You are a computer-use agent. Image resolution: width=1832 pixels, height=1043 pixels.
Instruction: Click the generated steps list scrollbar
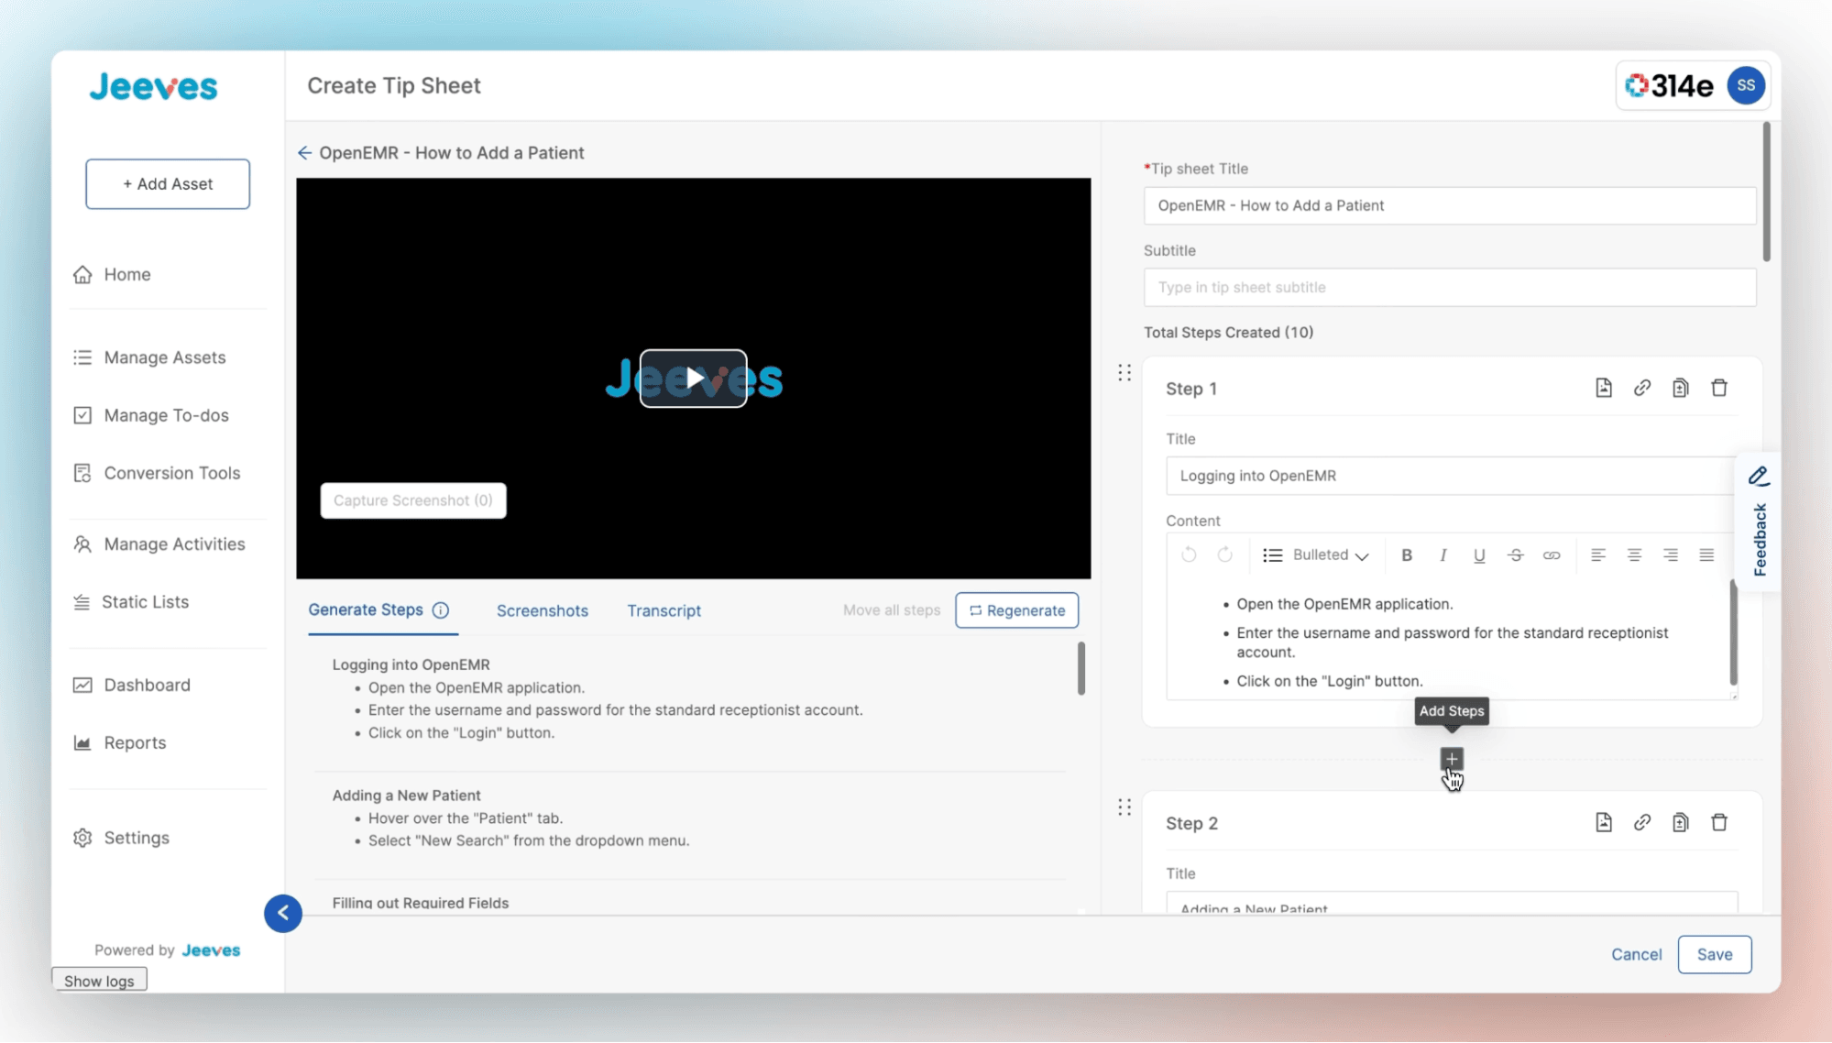point(1081,668)
